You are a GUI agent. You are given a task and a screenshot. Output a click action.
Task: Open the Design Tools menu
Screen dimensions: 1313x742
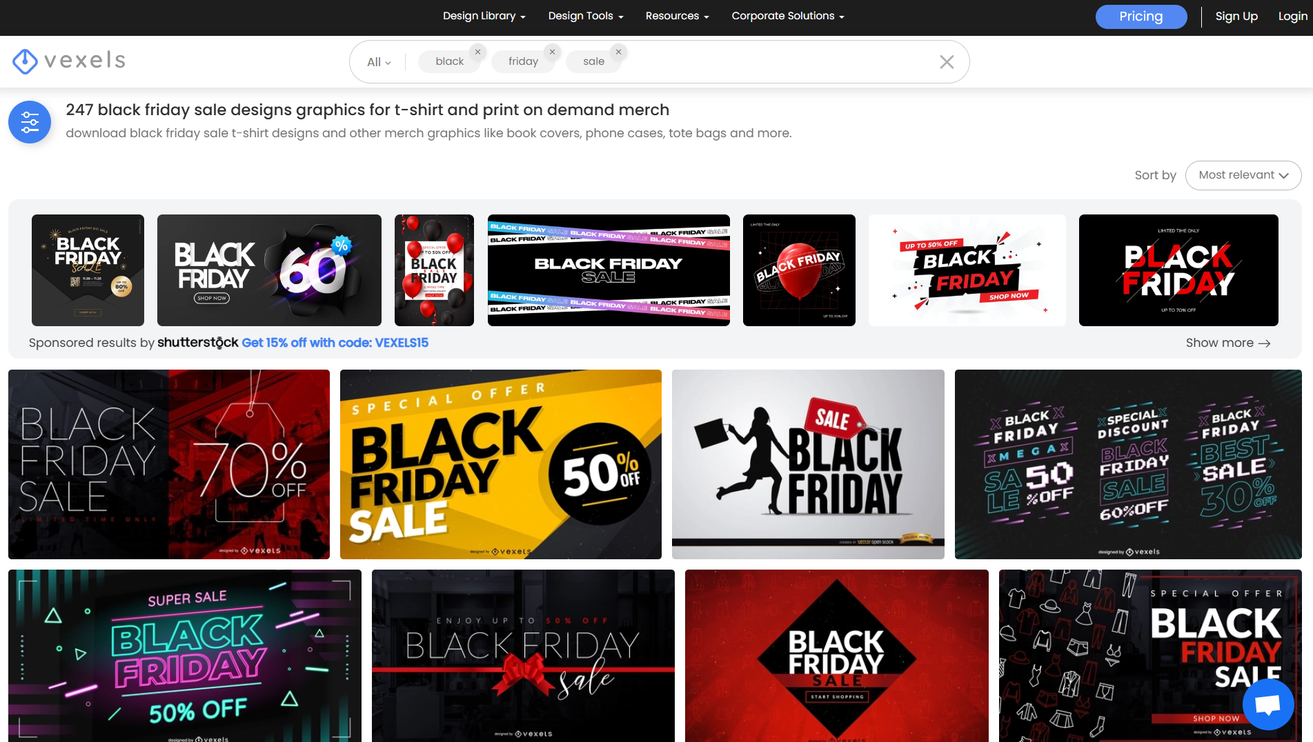586,16
